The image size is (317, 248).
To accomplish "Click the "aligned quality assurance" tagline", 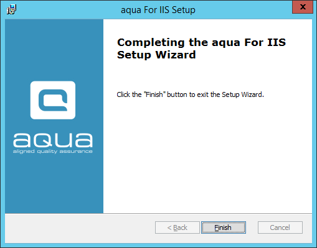I will [x=53, y=152].
